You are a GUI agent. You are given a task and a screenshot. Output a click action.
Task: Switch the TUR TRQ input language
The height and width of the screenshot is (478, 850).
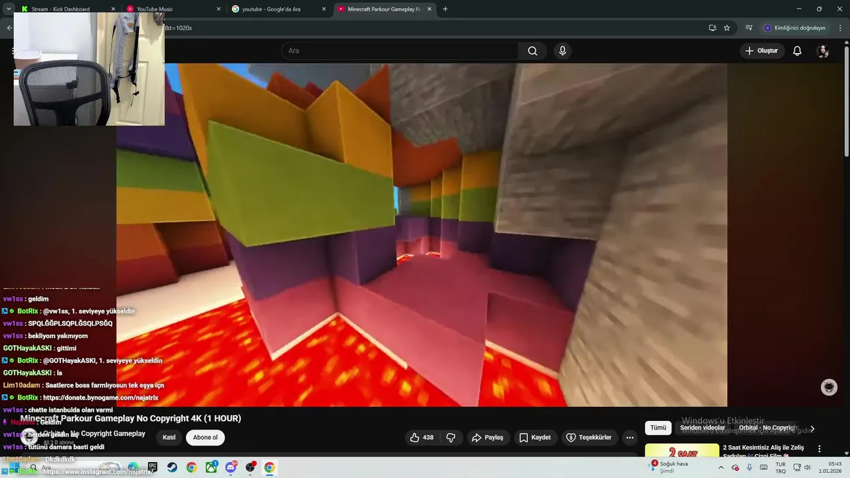781,467
